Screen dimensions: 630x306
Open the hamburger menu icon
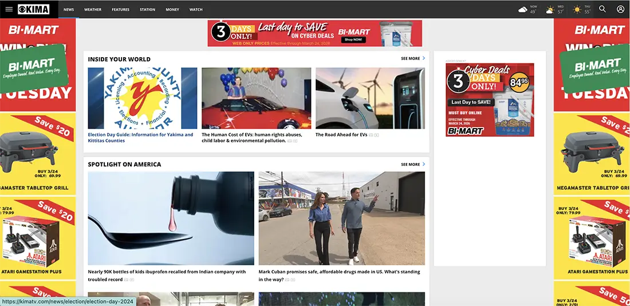9,9
